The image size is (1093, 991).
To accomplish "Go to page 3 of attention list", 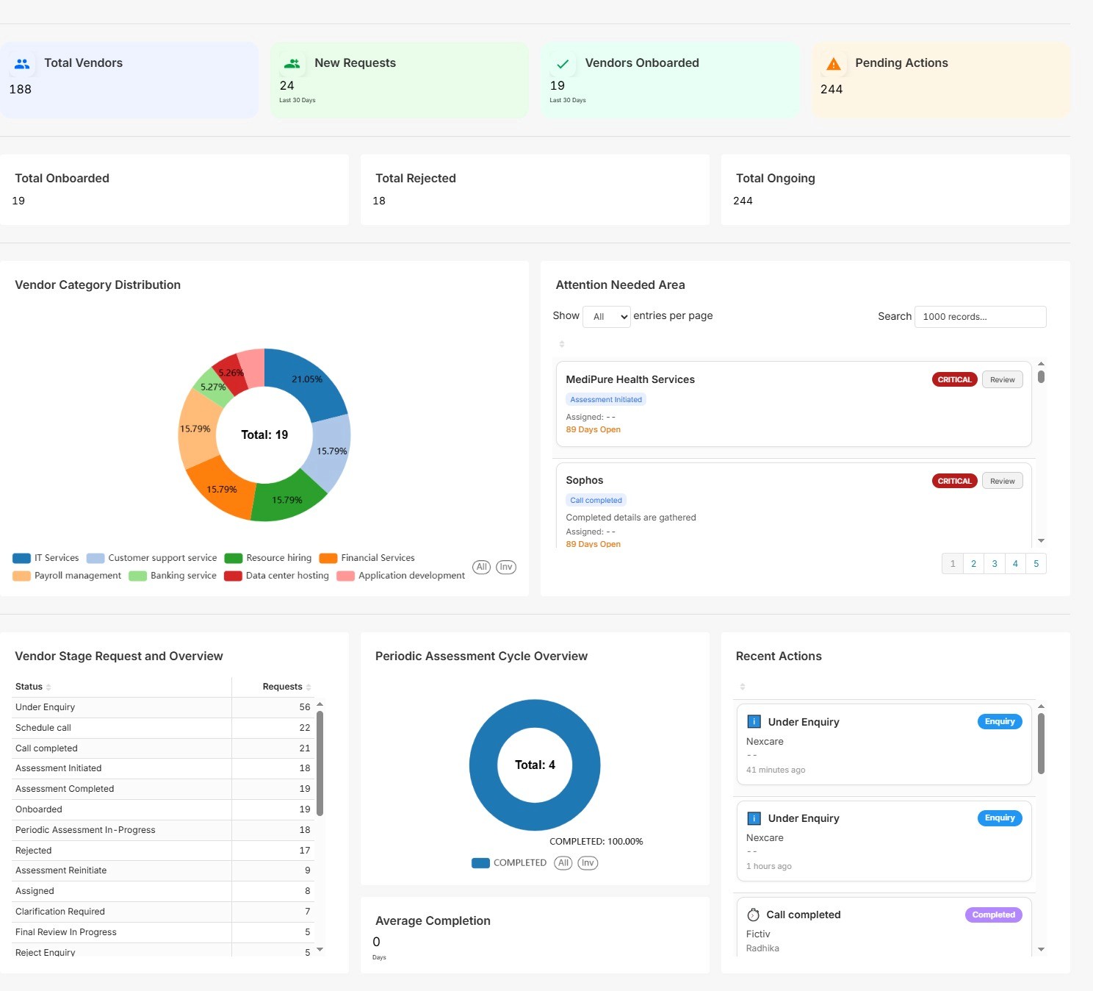I will click(x=995, y=564).
